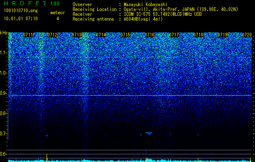Click the 0720 time marker
Screen dimensions: 255x162
point(247,35)
